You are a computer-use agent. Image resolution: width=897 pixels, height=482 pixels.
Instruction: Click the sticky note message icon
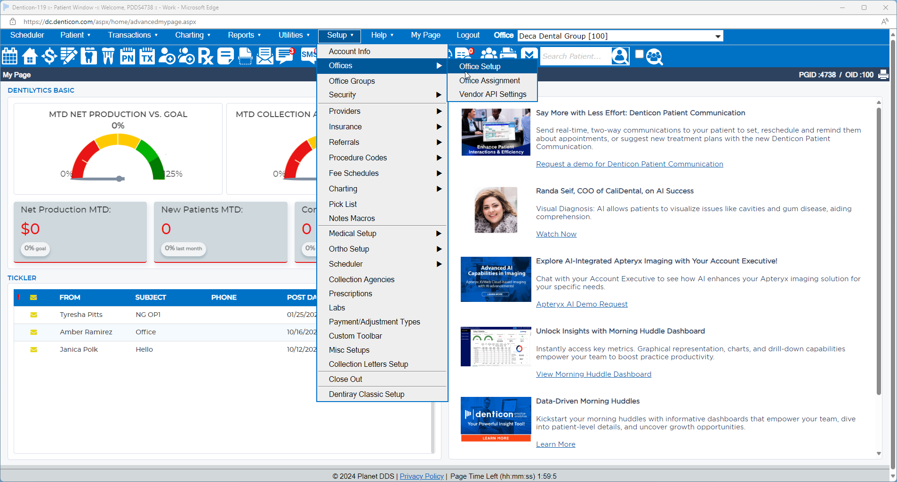[225, 56]
